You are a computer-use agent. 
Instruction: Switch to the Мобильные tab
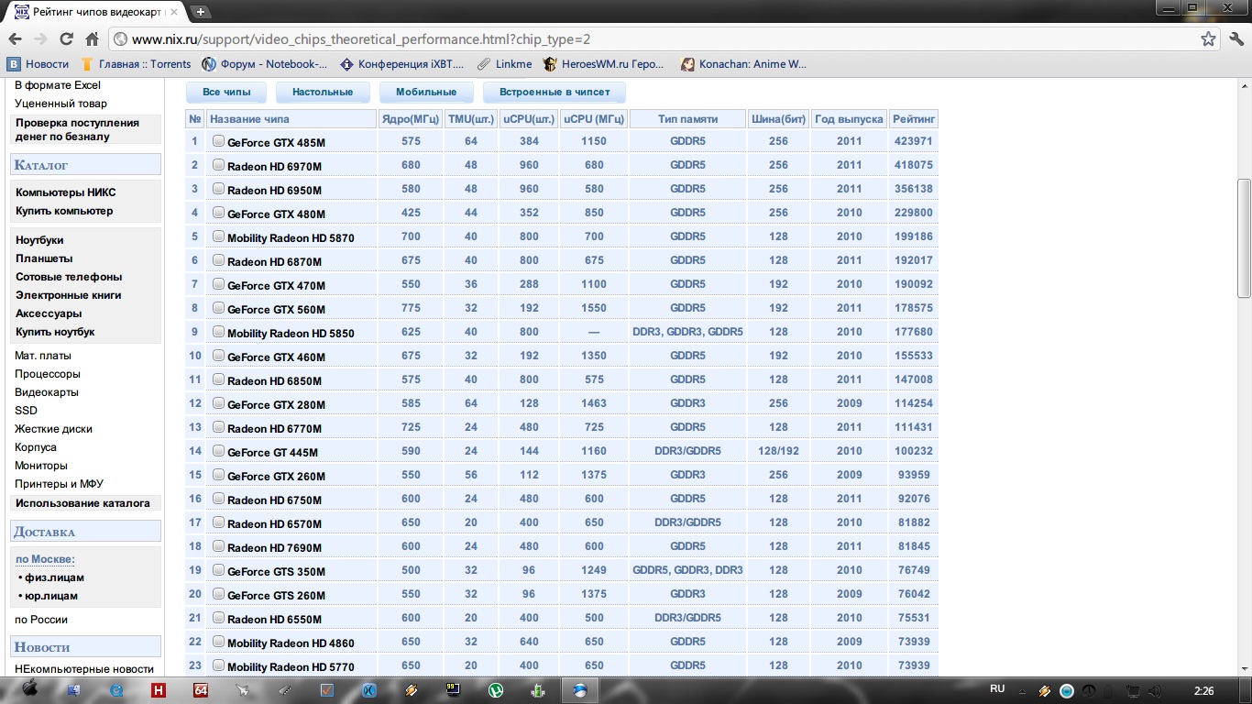click(x=426, y=93)
